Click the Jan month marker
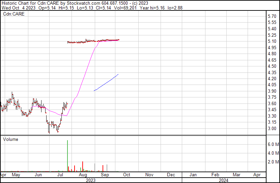This screenshot has width=280, height=183. point(193,175)
